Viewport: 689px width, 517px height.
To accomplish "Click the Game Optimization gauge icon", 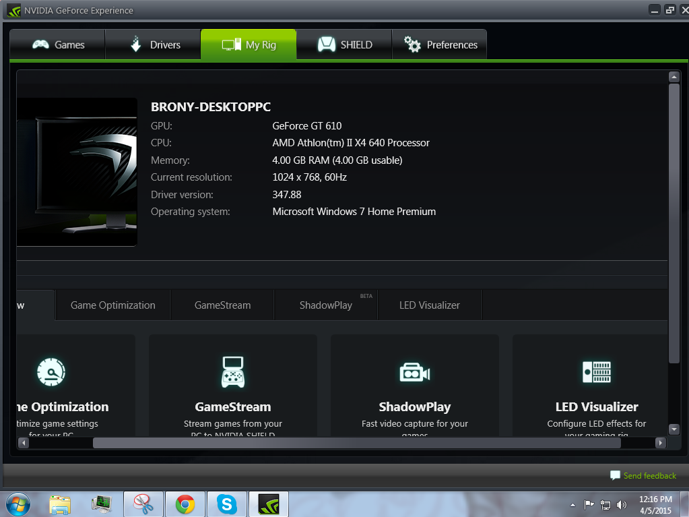I will point(51,372).
